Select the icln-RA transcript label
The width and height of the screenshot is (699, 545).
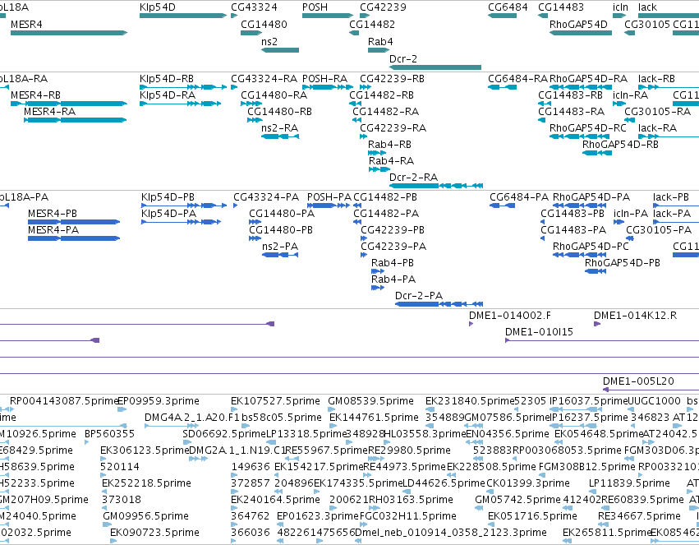pyautogui.click(x=630, y=95)
